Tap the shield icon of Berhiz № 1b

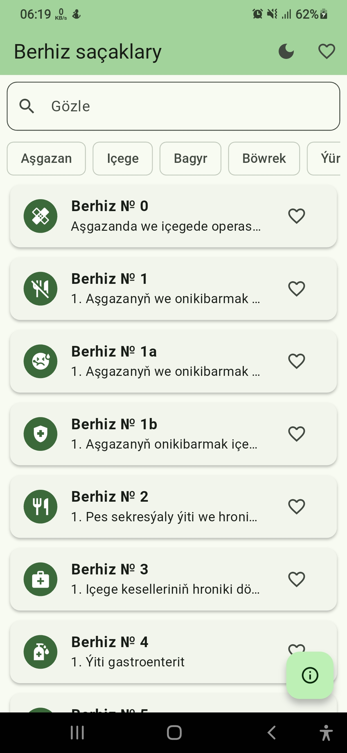tap(40, 434)
